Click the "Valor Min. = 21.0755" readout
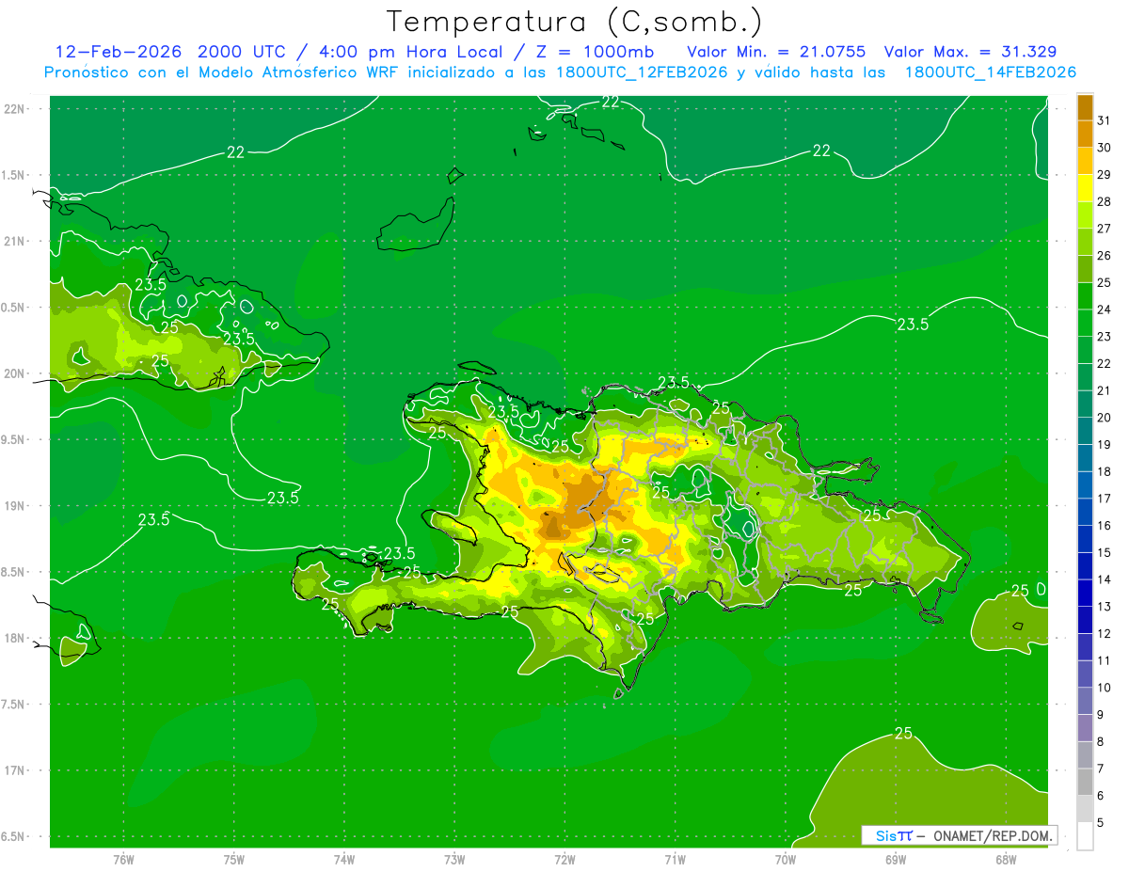 coord(776,52)
